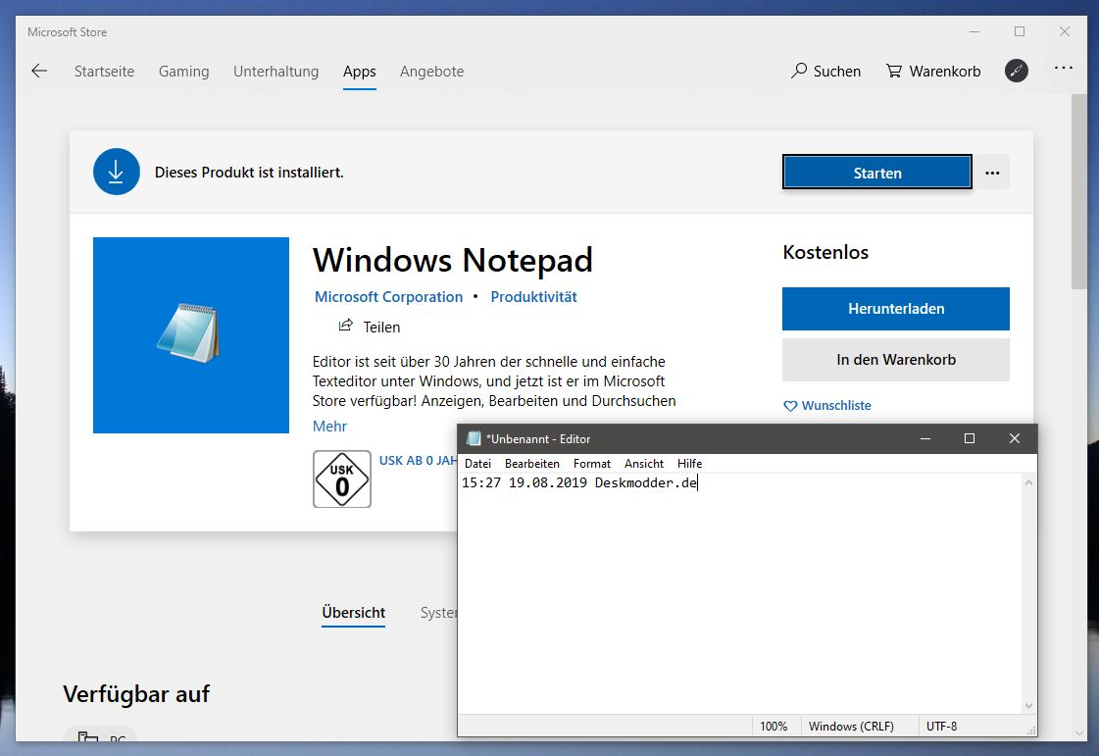Open the Microsoft Corporation publisher link

(388, 297)
